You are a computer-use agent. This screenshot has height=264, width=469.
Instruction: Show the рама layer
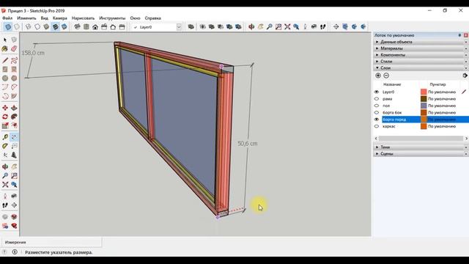pos(377,99)
